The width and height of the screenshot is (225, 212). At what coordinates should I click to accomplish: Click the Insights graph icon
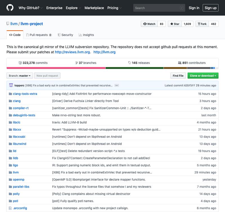(x=80, y=35)
